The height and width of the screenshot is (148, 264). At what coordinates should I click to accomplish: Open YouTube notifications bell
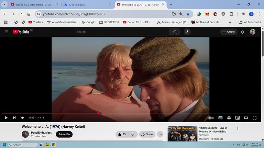(x=242, y=32)
